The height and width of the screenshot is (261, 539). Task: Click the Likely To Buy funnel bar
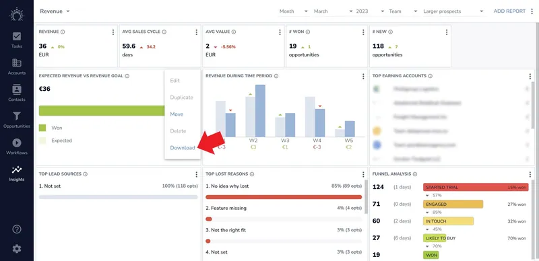click(x=435, y=238)
